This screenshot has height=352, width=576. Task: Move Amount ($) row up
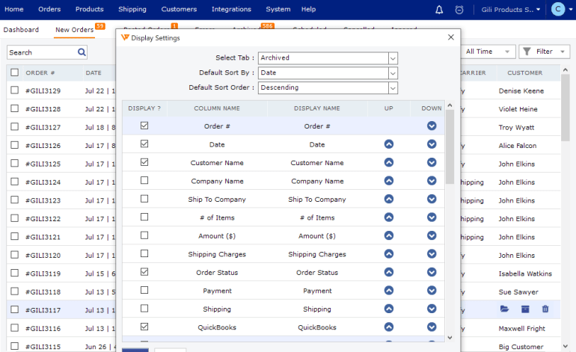[x=389, y=235]
